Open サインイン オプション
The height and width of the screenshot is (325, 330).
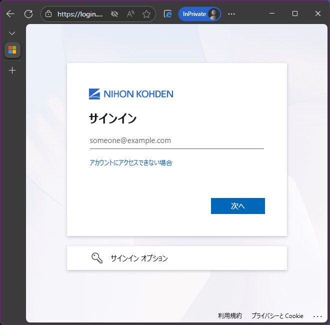[x=177, y=258]
